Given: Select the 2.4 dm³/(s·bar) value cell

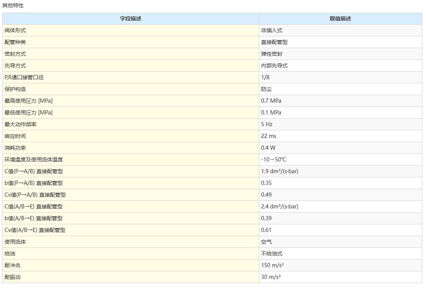Looking at the screenshot, I should tap(279, 207).
